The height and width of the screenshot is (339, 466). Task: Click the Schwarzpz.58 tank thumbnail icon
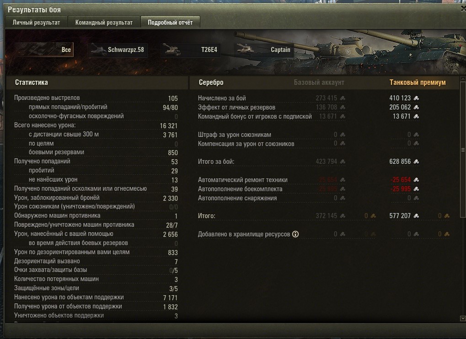point(98,50)
